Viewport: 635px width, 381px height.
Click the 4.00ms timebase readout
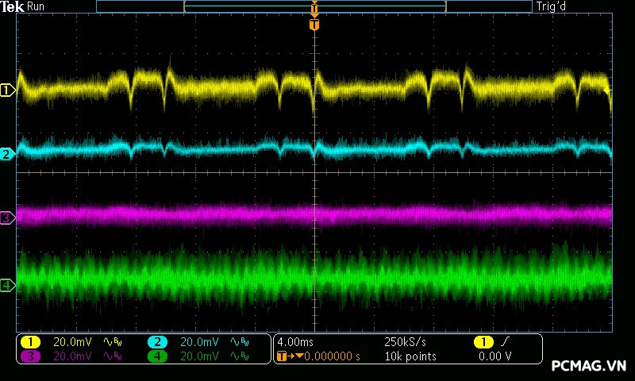[x=296, y=341]
